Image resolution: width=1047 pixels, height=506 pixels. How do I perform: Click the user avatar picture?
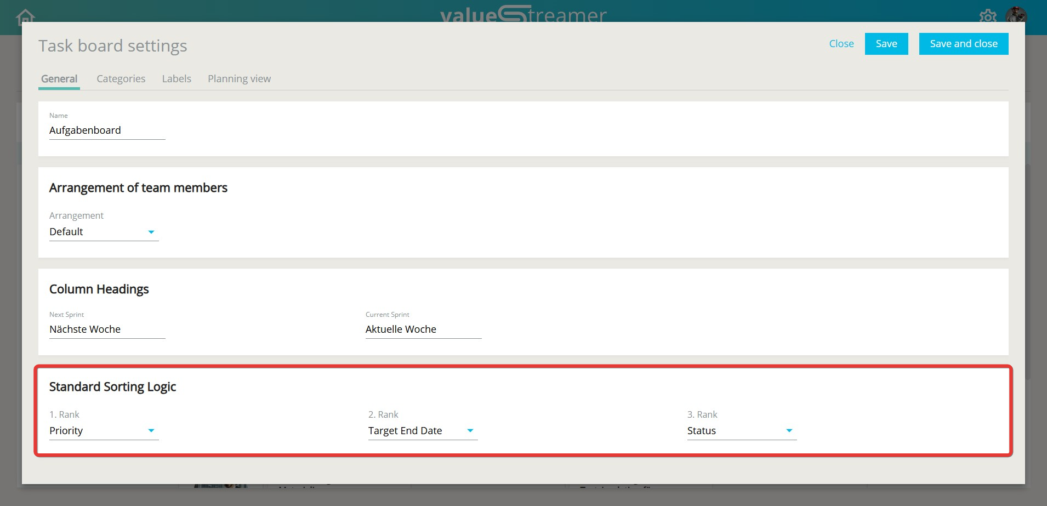click(1016, 14)
